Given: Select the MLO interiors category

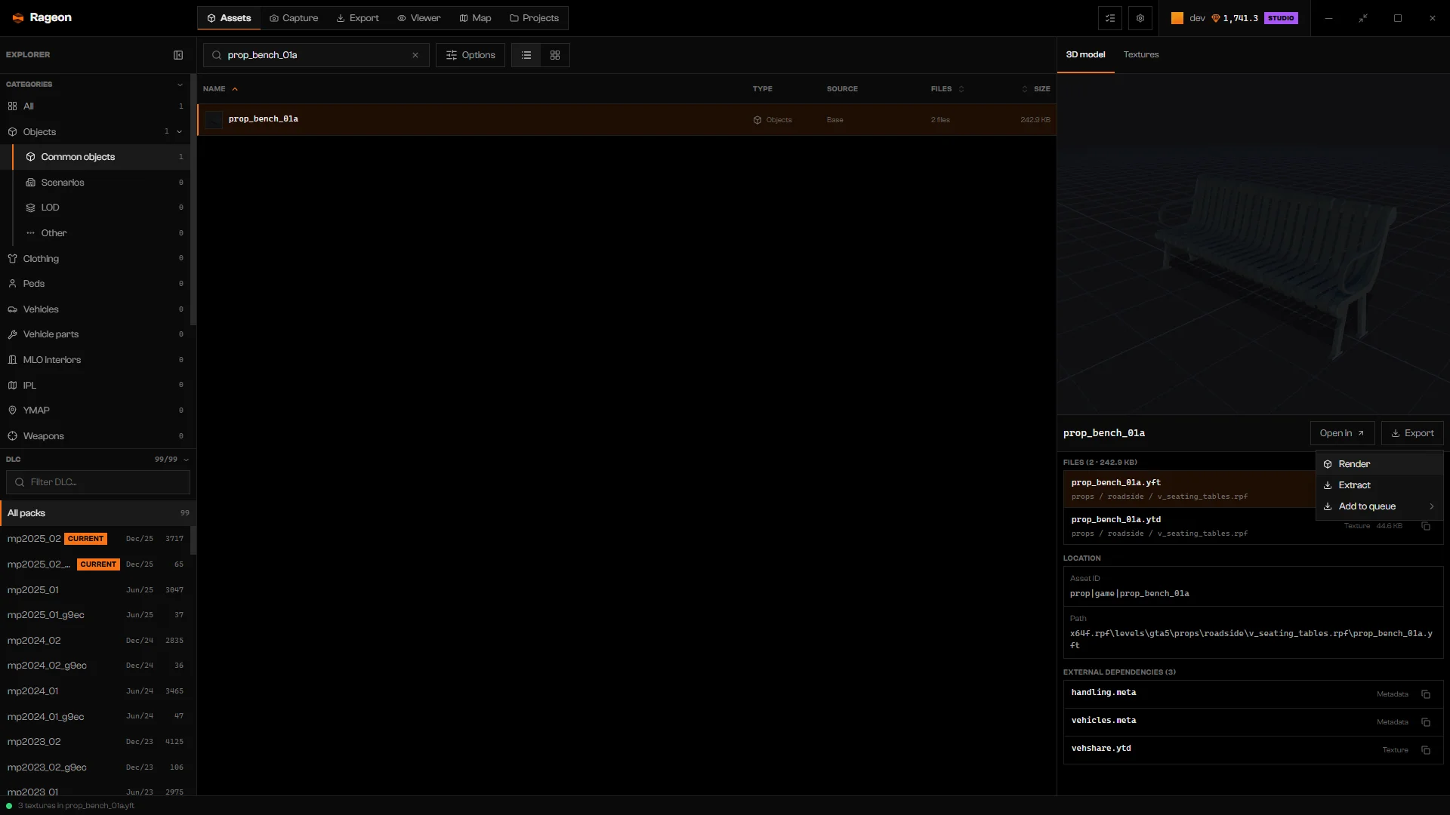Looking at the screenshot, I should pos(95,360).
